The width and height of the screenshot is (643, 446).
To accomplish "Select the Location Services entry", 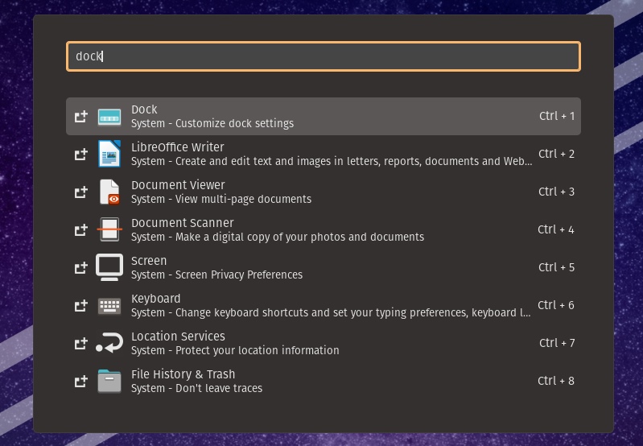I will click(178, 337).
